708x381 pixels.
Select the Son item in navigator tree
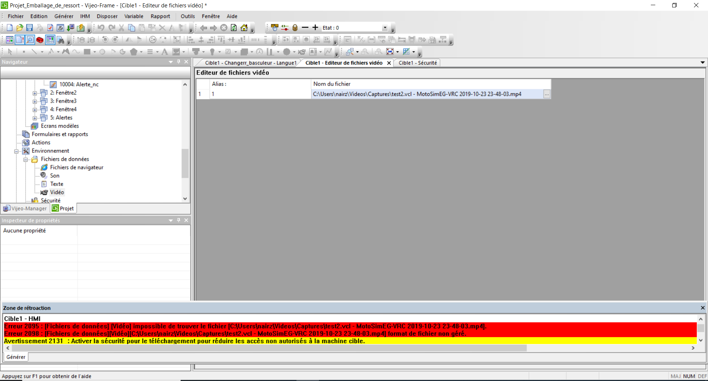(x=55, y=176)
